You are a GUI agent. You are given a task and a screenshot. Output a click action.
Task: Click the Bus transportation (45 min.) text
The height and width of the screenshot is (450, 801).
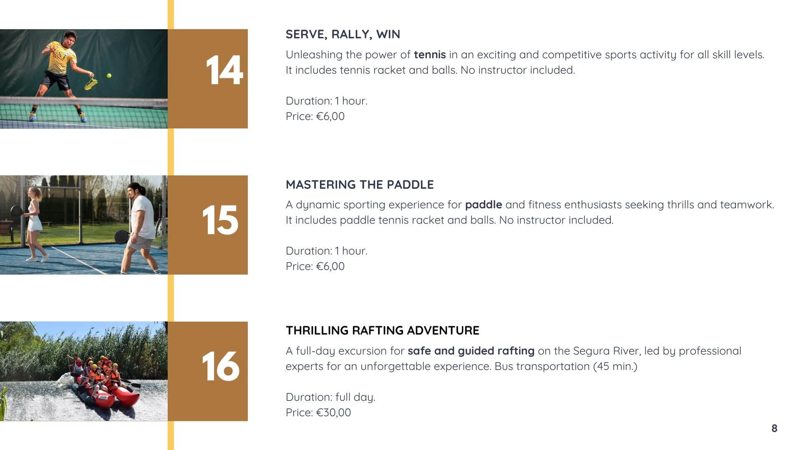tap(566, 366)
